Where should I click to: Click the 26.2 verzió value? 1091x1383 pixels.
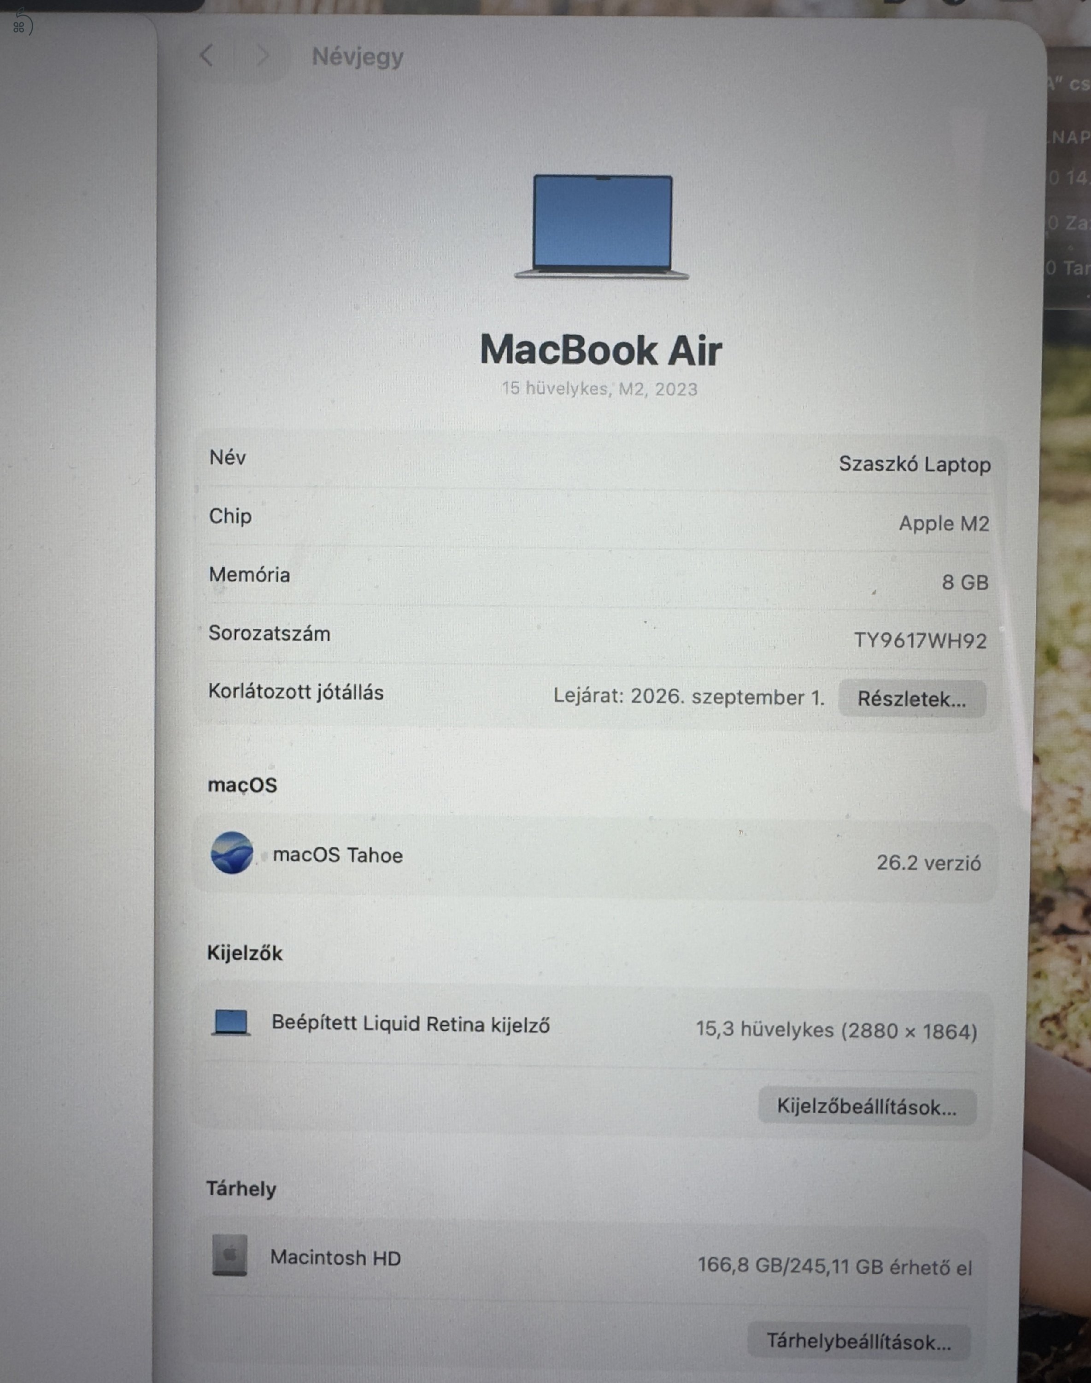coord(929,863)
